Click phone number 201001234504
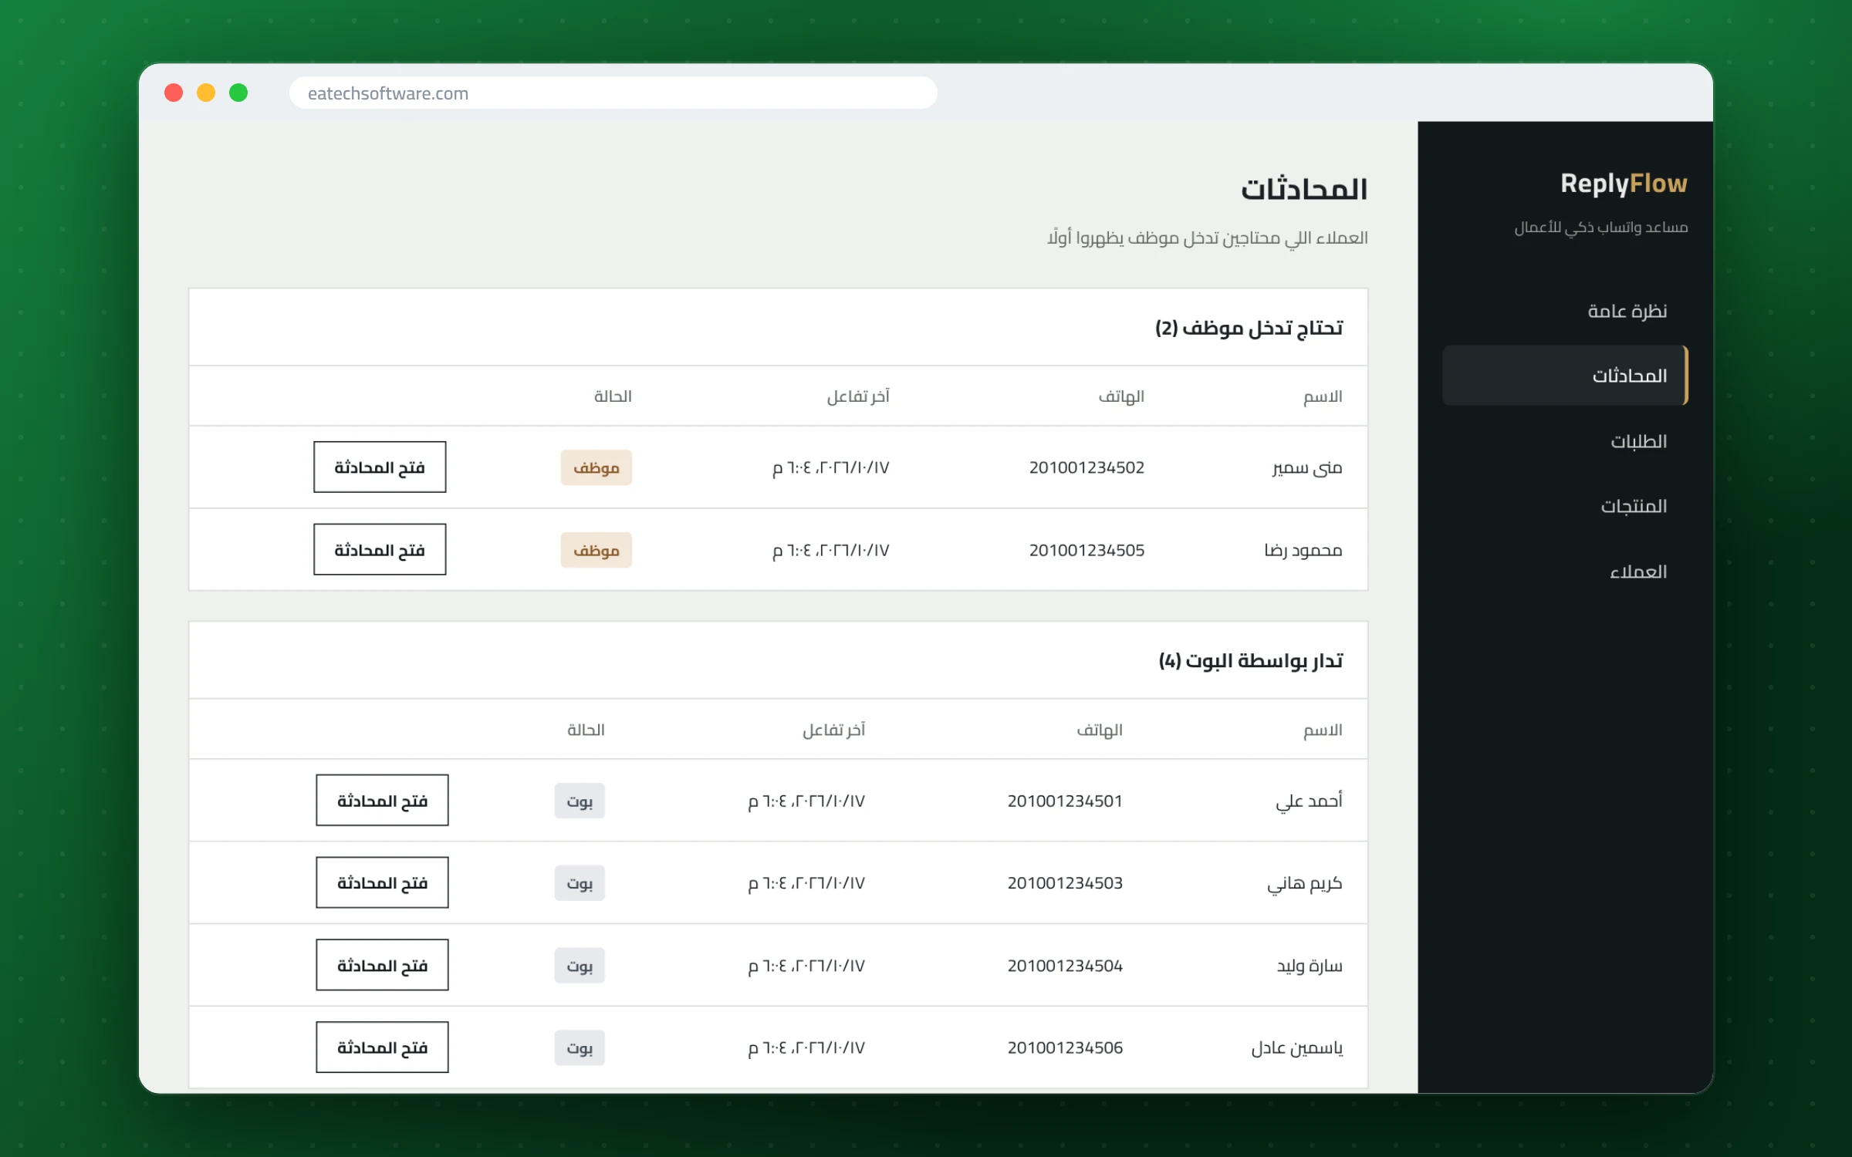 point(1065,966)
